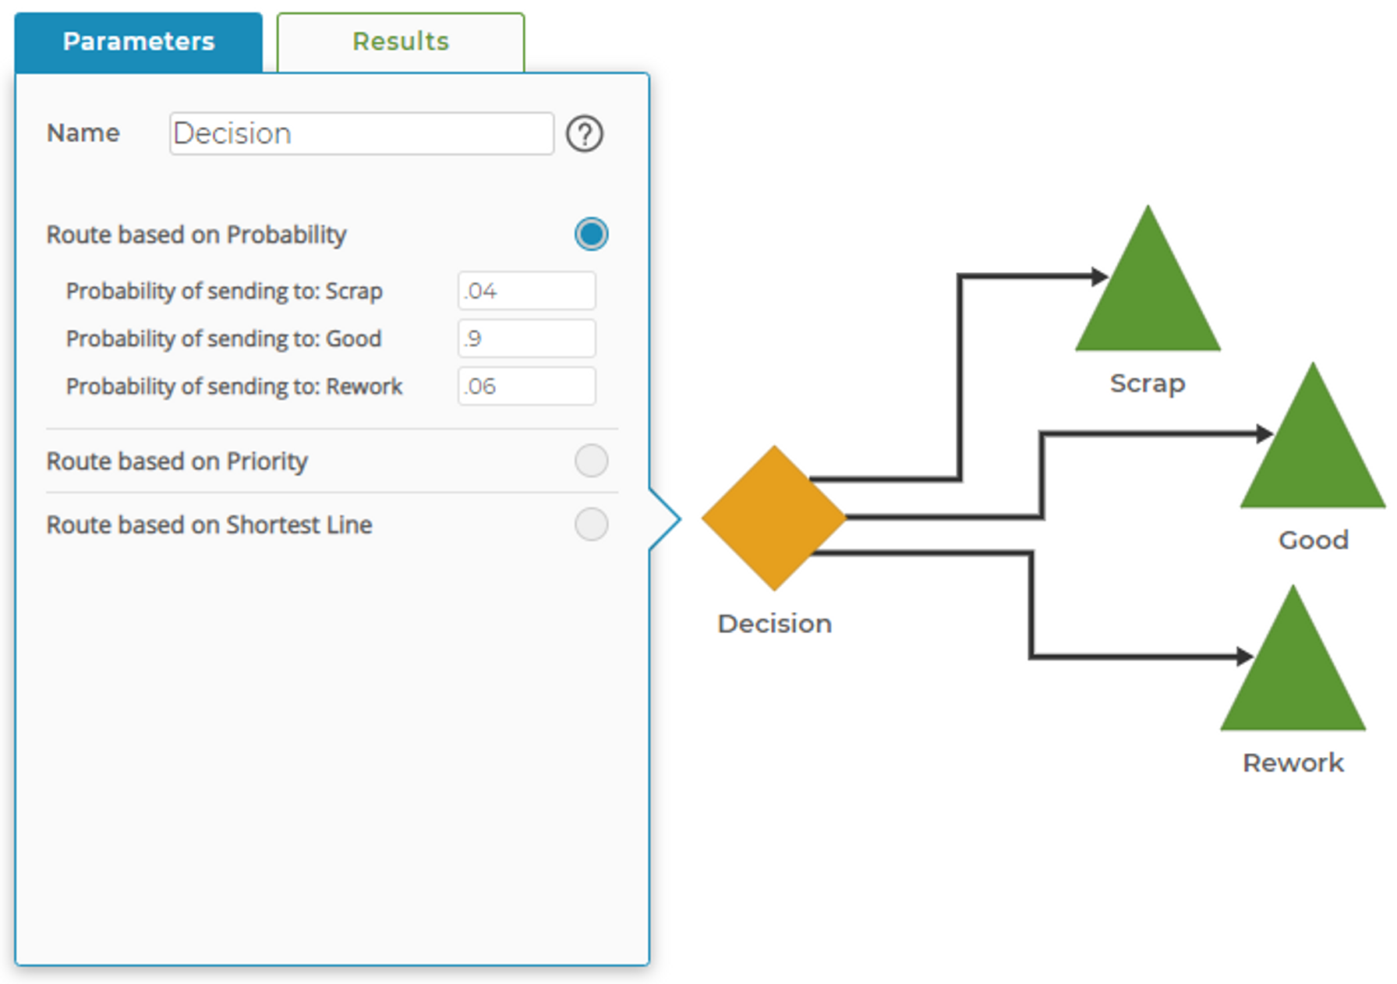Select the orange Decision diamond node
This screenshot has width=1397, height=984.
774,516
